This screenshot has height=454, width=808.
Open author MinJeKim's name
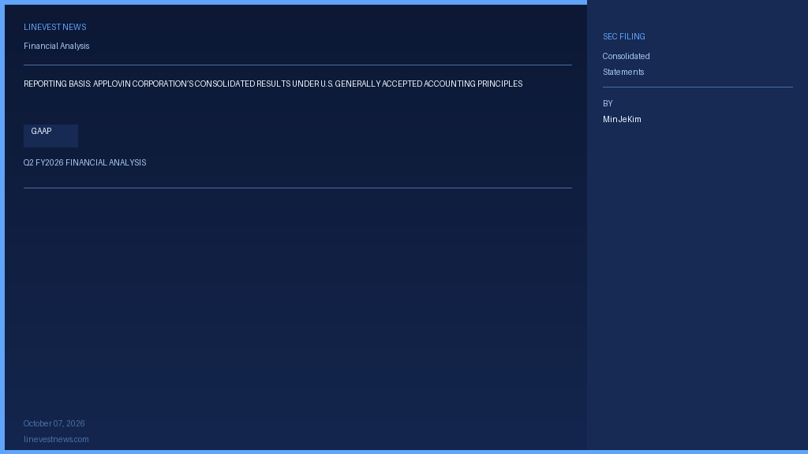pyautogui.click(x=622, y=120)
